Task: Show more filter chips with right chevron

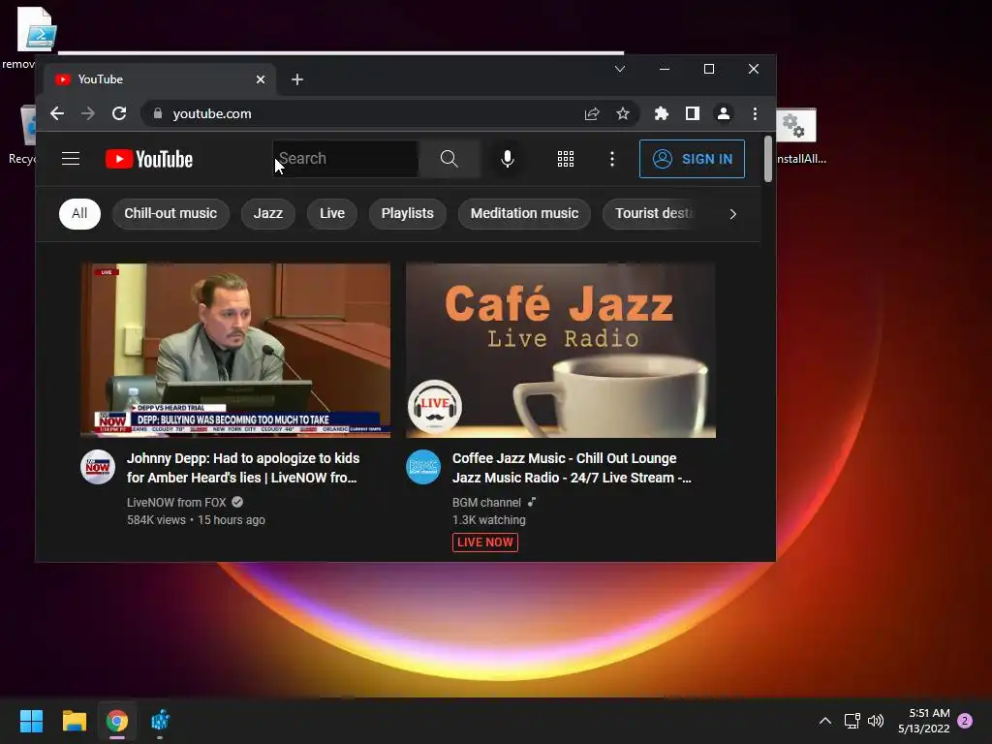Action: (732, 214)
